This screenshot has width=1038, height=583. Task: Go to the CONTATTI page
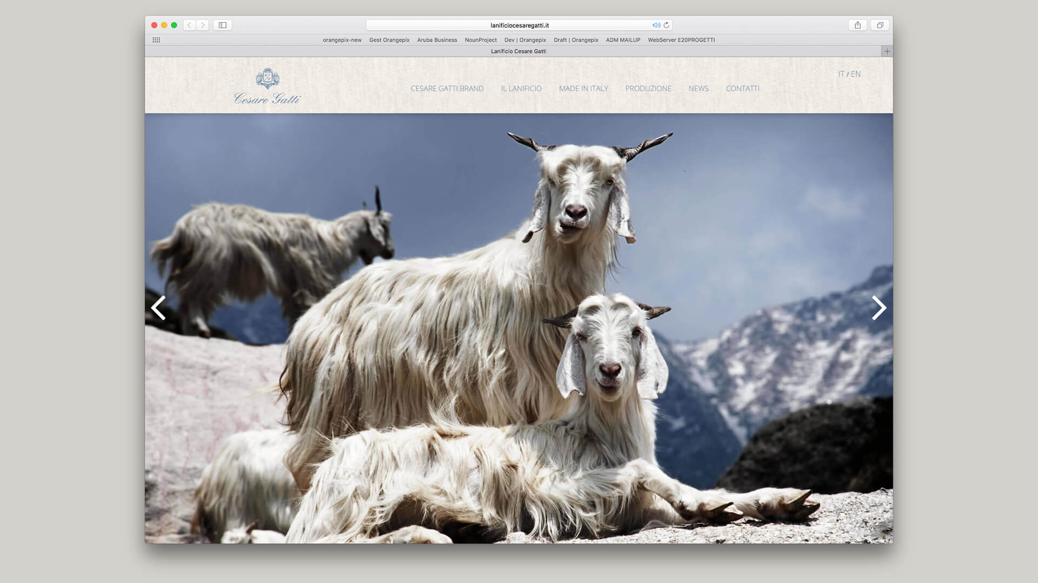coord(742,89)
